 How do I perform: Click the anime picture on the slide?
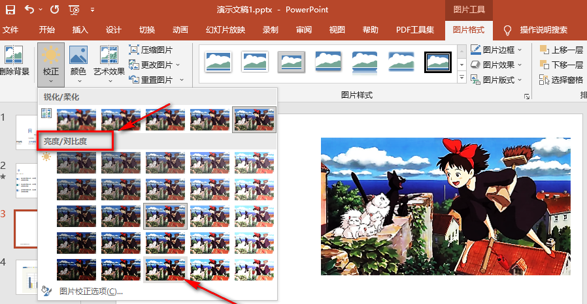click(446, 207)
